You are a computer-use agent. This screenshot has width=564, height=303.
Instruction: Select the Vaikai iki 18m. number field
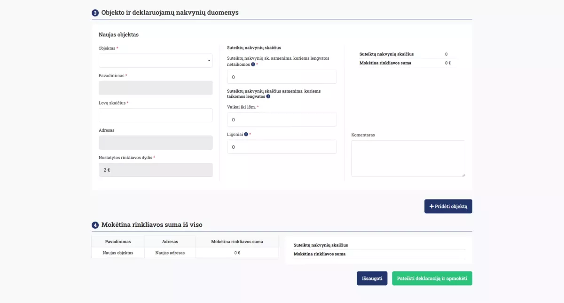pyautogui.click(x=282, y=120)
